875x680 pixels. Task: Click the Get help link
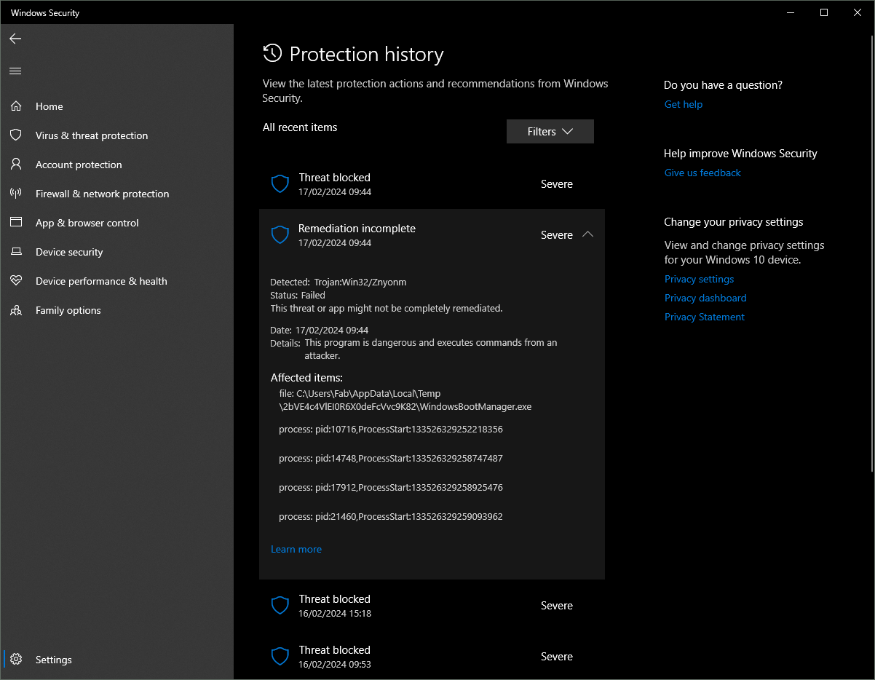coord(684,104)
